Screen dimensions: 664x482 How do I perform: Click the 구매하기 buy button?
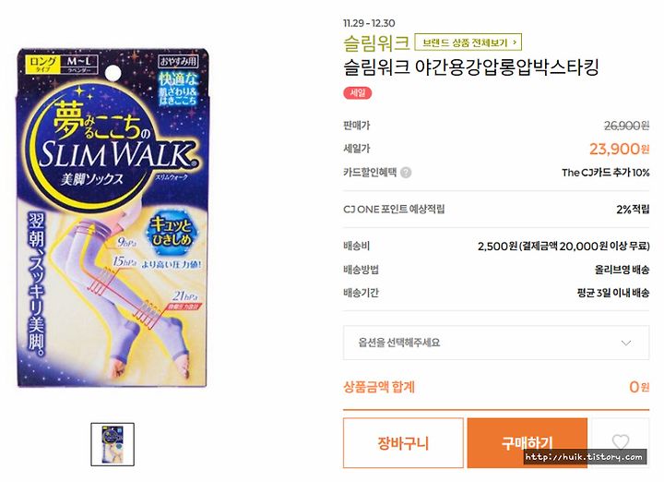pos(528,443)
